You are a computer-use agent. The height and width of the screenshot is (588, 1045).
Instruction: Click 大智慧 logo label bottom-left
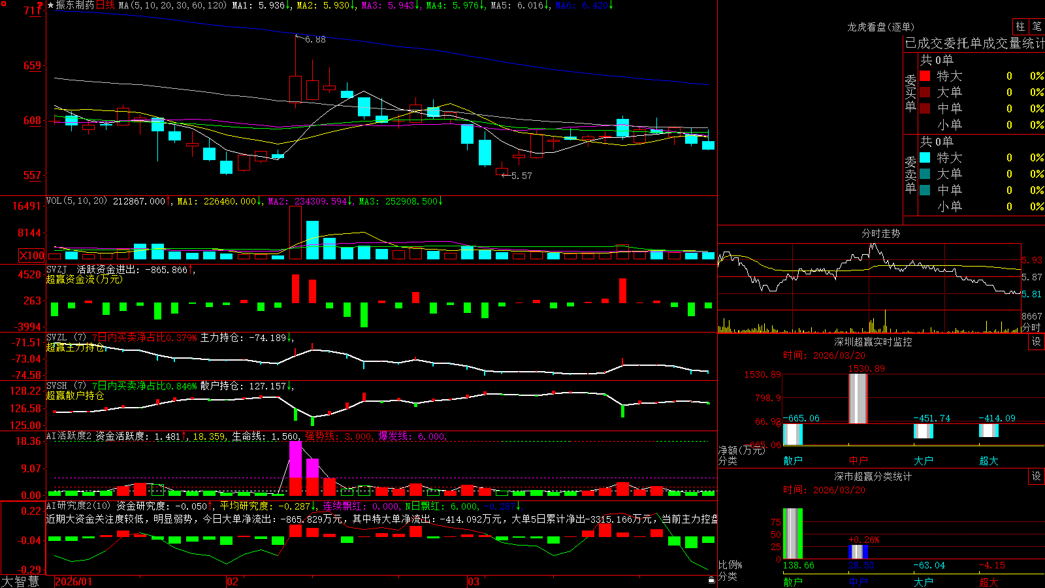20,581
